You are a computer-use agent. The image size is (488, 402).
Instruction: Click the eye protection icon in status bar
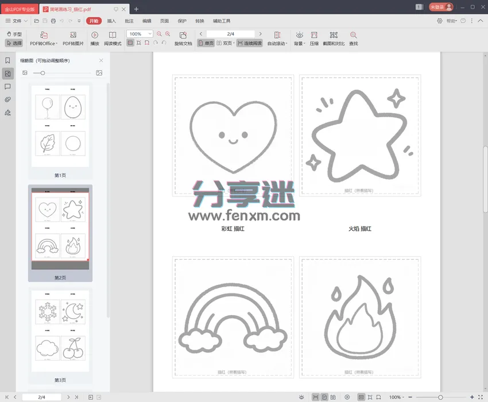click(301, 397)
